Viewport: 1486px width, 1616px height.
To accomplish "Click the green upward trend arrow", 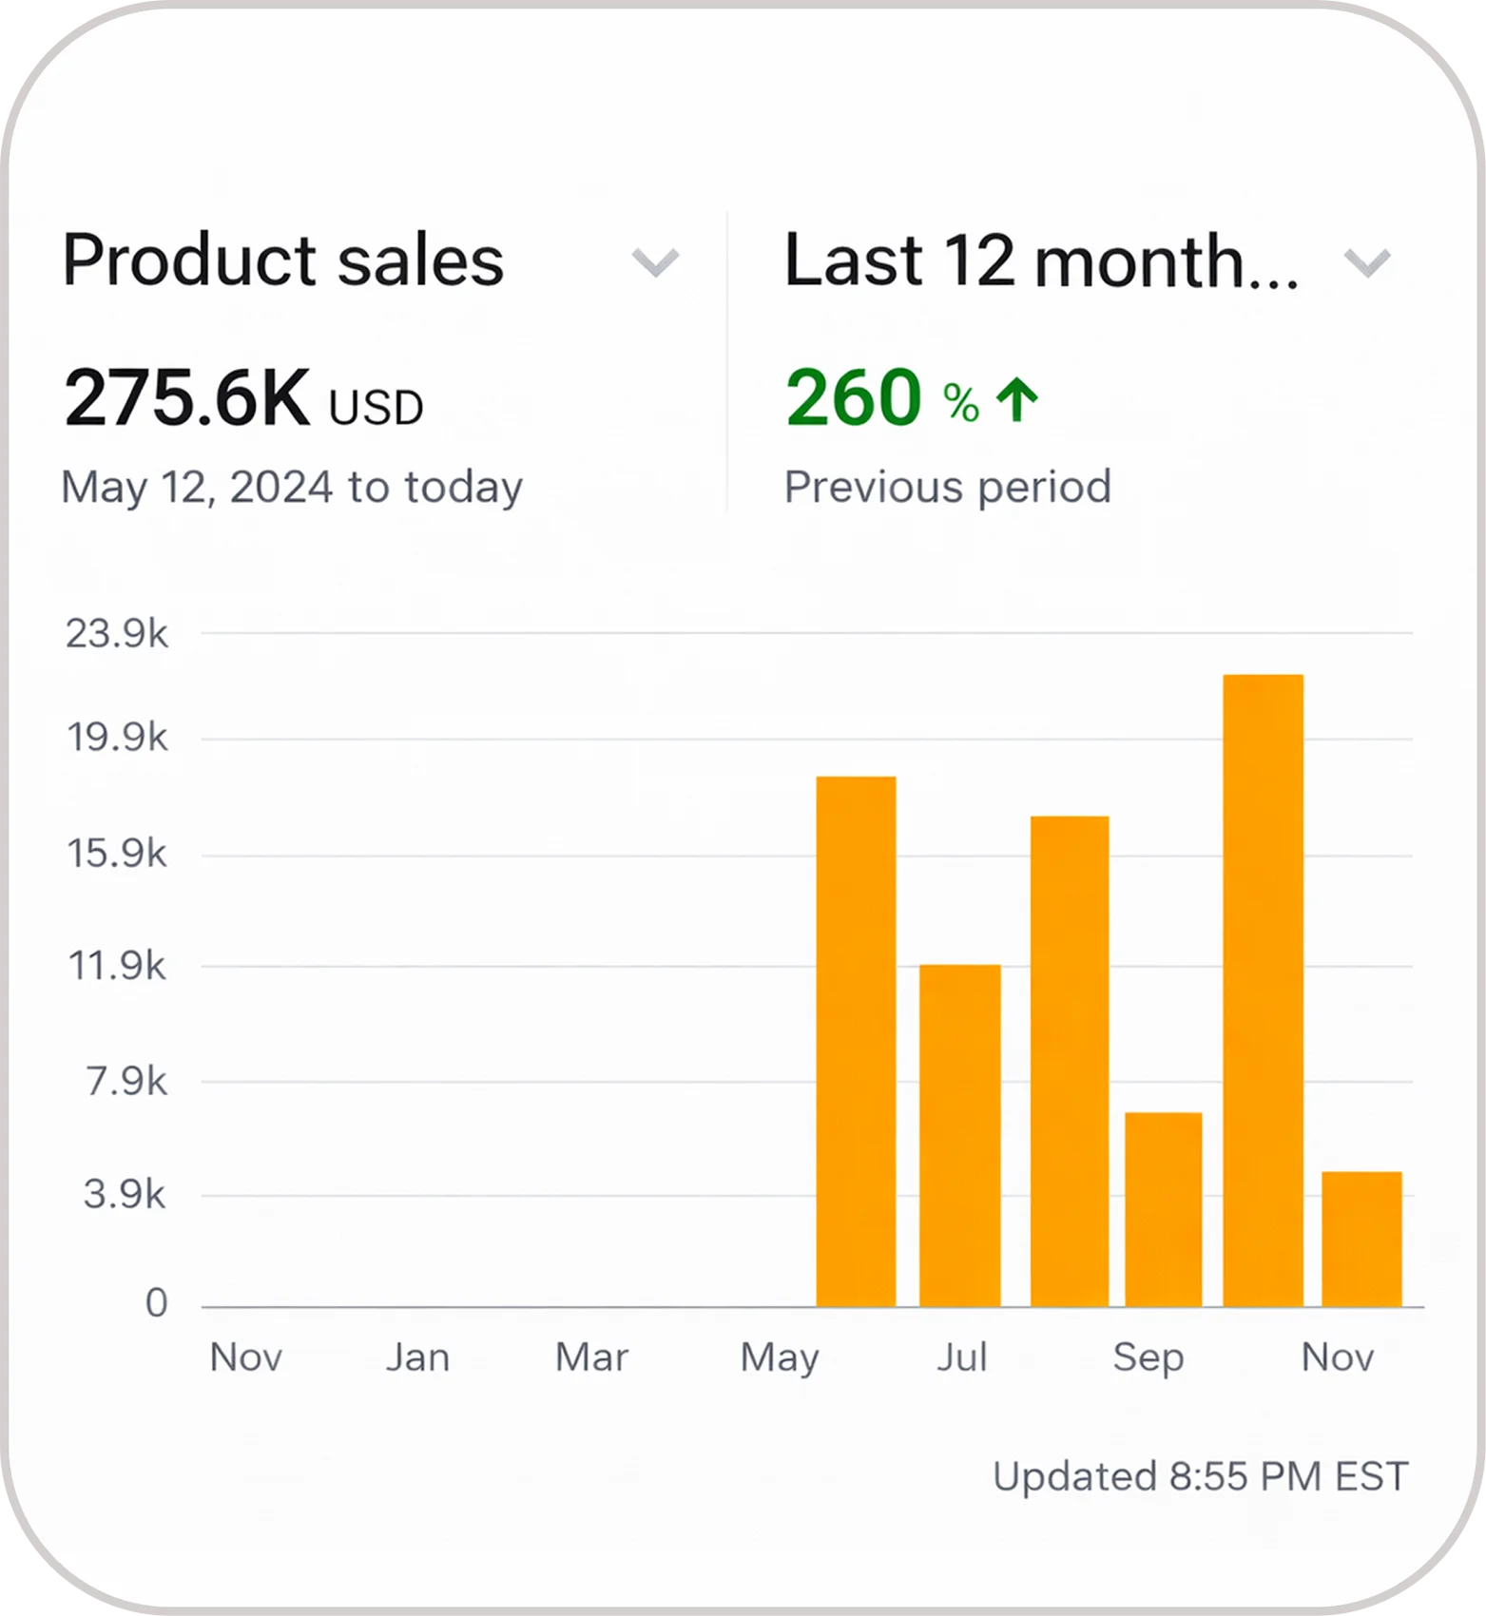I will (x=1017, y=399).
